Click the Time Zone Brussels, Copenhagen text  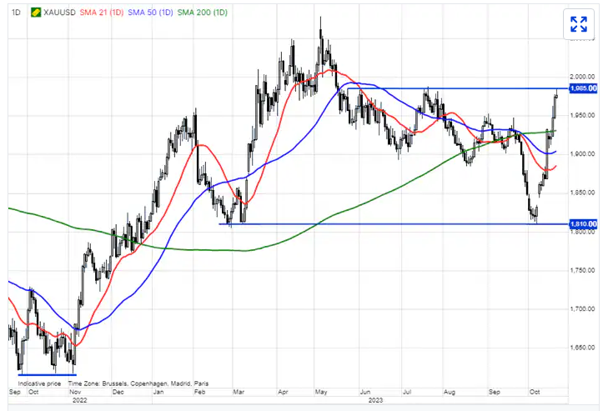pyautogui.click(x=138, y=383)
